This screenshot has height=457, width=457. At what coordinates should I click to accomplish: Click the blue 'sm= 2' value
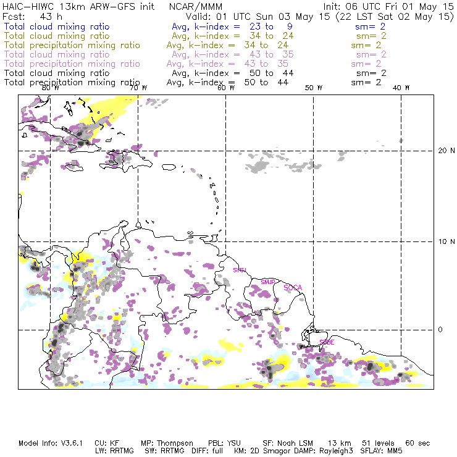370,27
